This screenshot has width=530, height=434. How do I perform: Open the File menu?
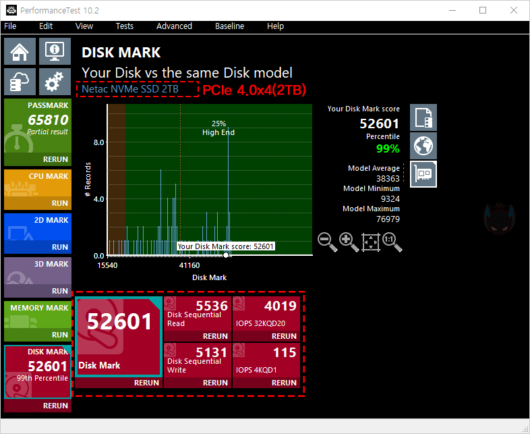click(10, 26)
